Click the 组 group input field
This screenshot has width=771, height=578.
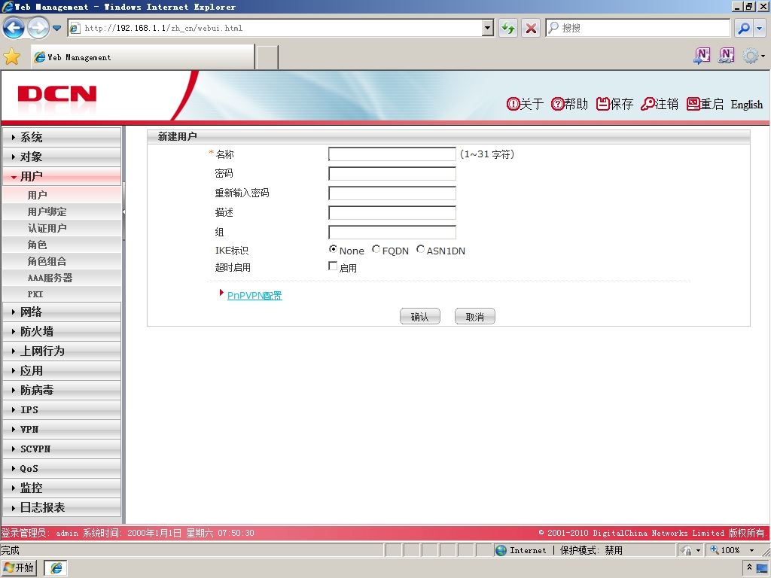(x=392, y=232)
